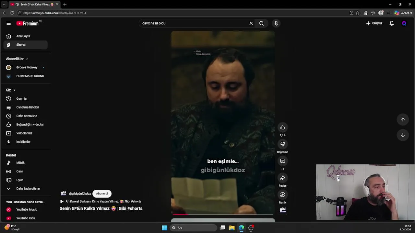The width and height of the screenshot is (415, 233).
Task: Start voice search with the microphone icon
Action: [x=276, y=23]
